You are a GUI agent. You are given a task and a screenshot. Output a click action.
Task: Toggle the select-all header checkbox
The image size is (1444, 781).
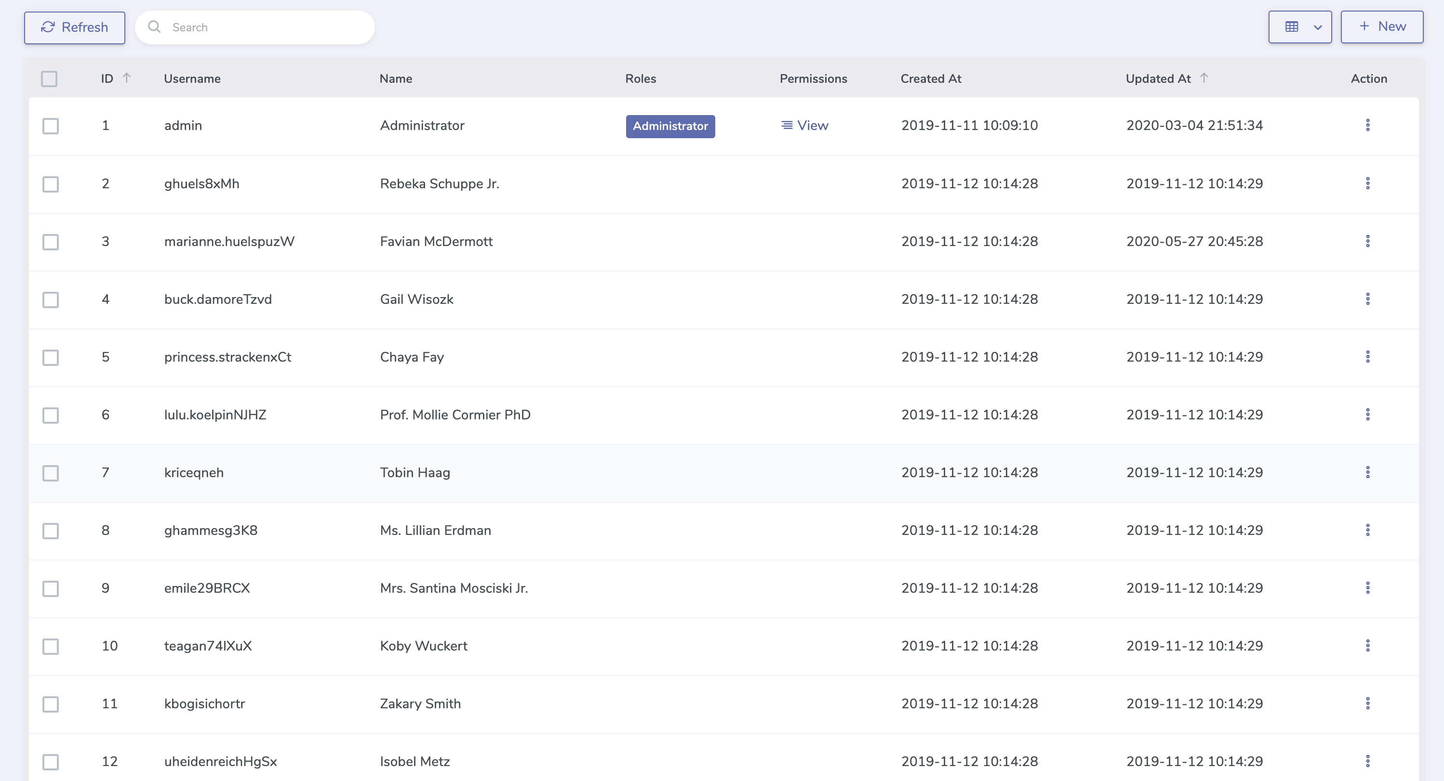[49, 79]
